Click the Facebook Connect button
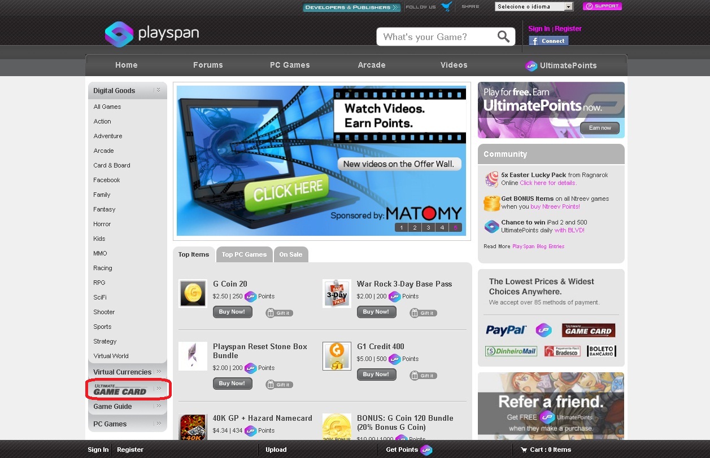The width and height of the screenshot is (710, 458). [x=548, y=41]
